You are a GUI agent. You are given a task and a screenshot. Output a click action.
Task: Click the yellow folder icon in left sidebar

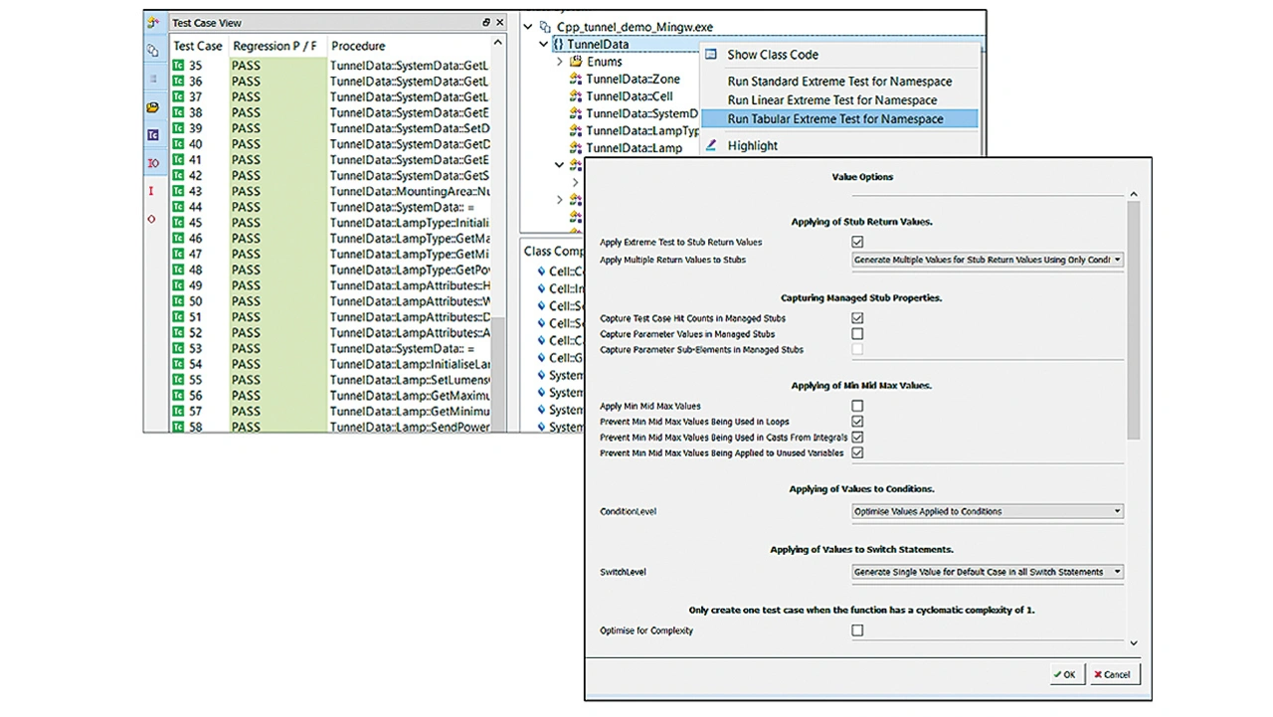tap(152, 106)
